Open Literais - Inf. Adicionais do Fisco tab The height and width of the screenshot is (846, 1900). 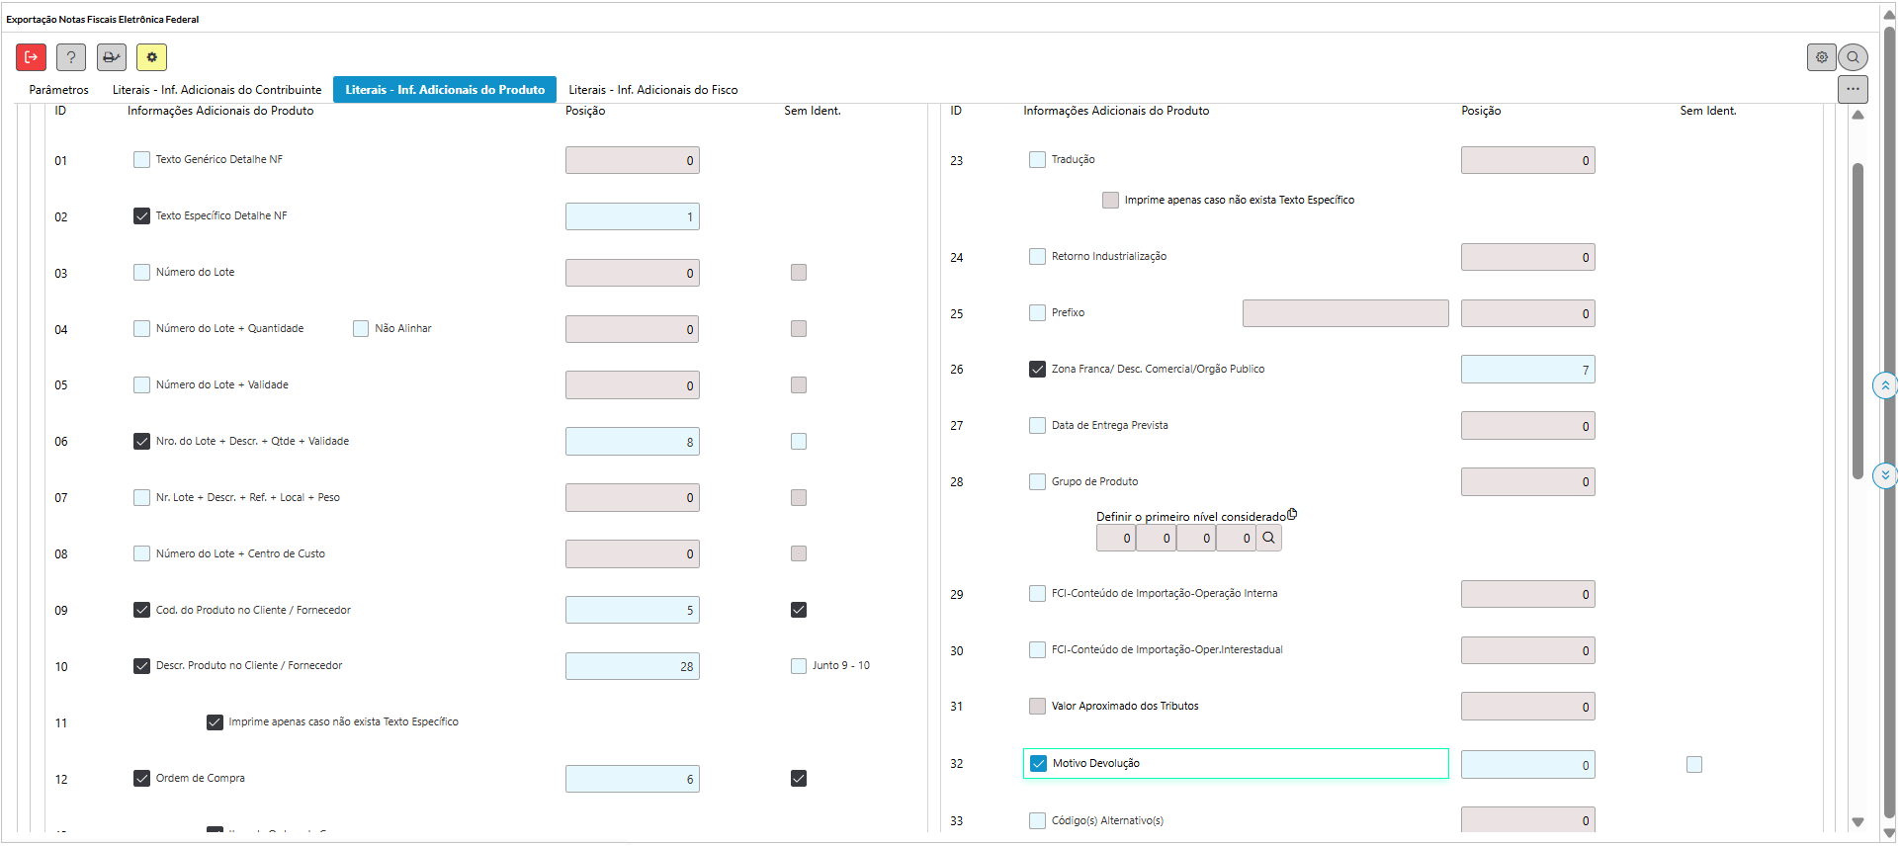coord(652,90)
